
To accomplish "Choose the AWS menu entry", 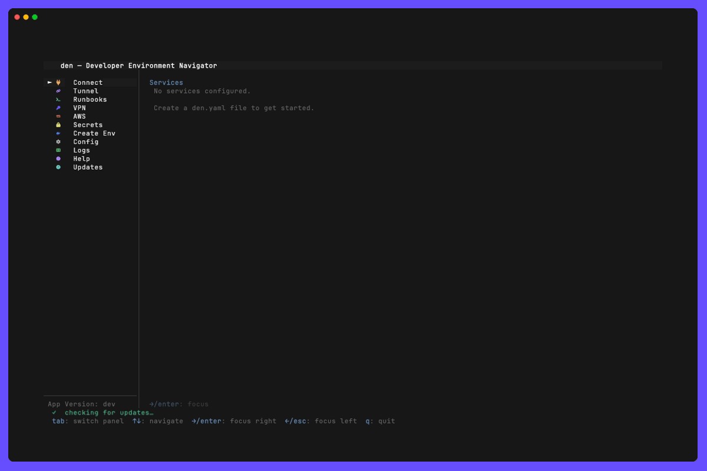I will (80, 117).
